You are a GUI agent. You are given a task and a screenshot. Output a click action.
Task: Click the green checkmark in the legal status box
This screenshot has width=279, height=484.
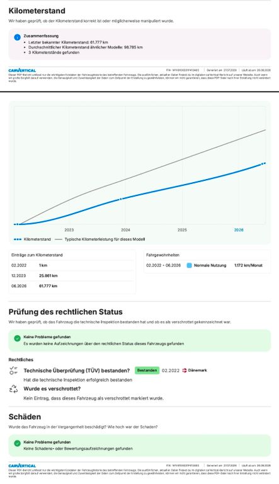(x=17, y=338)
